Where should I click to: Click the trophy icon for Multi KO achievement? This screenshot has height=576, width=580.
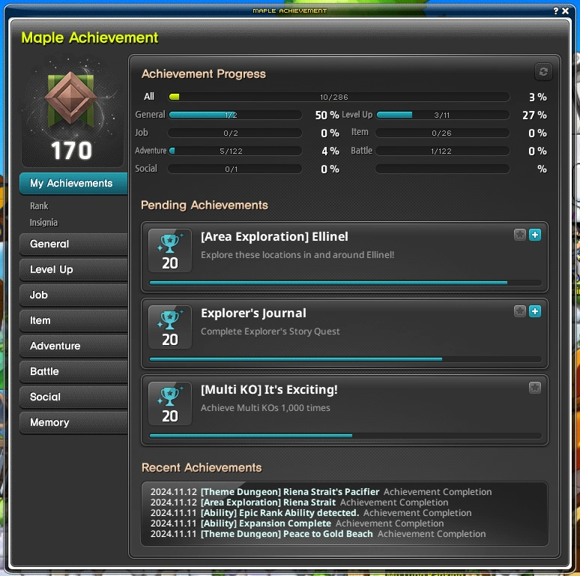click(x=170, y=403)
